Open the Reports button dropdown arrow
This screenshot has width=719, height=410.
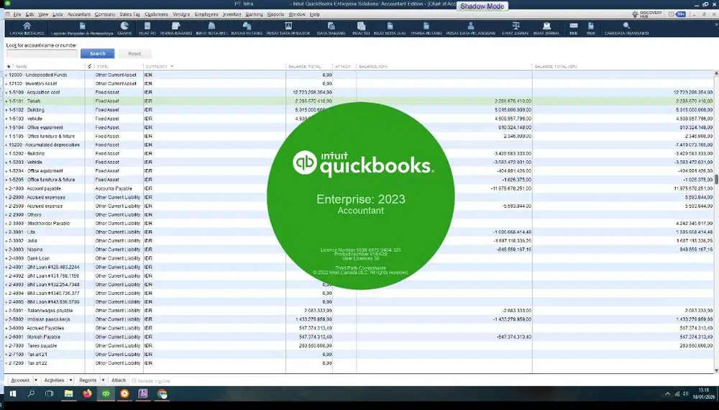(103, 381)
